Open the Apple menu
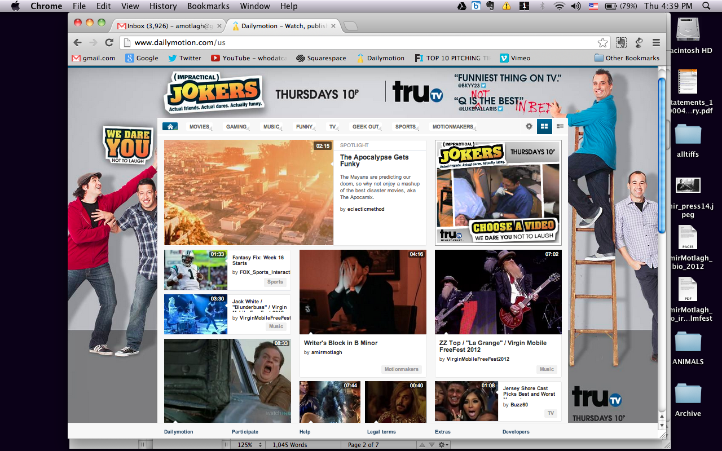Screen dimensions: 722x451 pyautogui.click(x=15, y=6)
